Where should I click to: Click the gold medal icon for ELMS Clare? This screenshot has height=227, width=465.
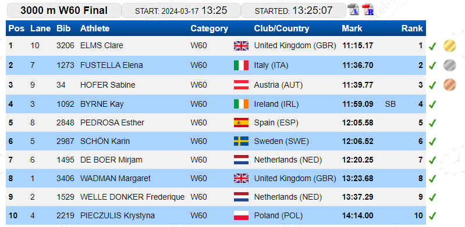450,46
